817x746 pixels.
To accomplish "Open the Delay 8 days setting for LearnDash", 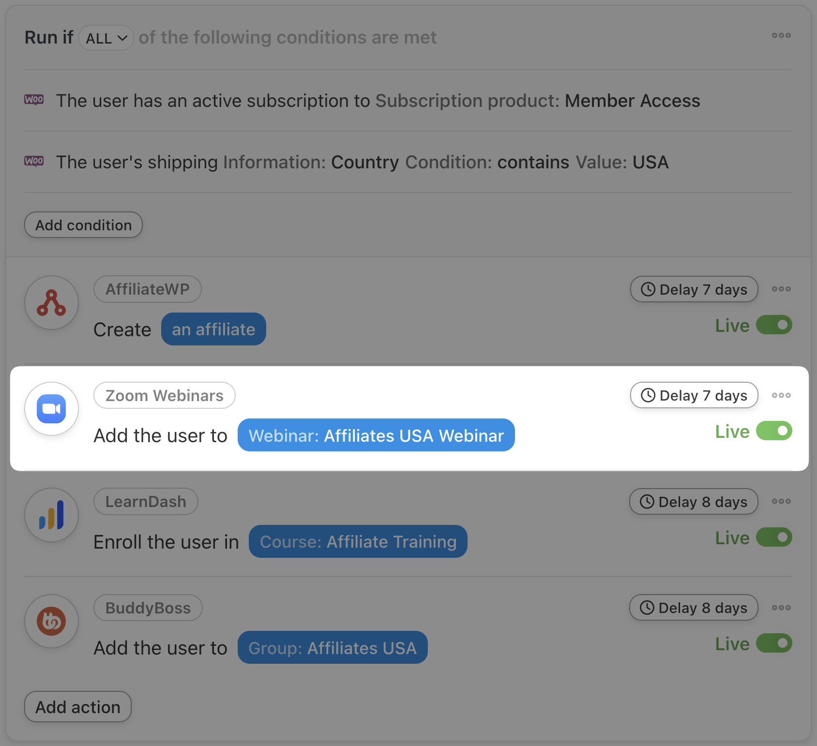I will [x=694, y=502].
